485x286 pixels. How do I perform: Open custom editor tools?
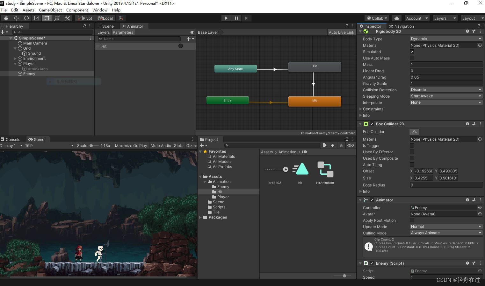[67, 18]
